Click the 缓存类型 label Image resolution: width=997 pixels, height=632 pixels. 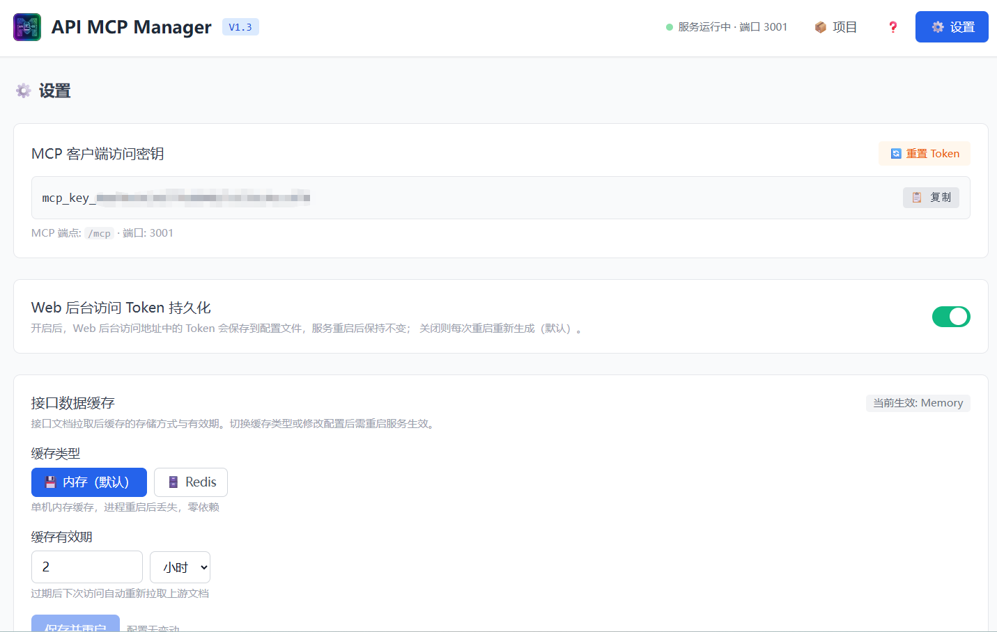(x=56, y=453)
